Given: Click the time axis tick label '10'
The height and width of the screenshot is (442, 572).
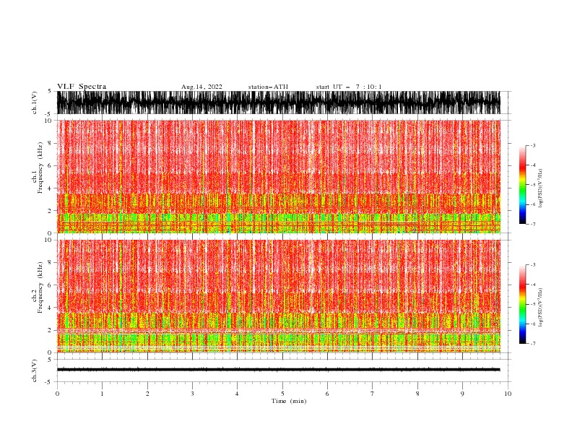Looking at the screenshot, I should click(x=508, y=394).
